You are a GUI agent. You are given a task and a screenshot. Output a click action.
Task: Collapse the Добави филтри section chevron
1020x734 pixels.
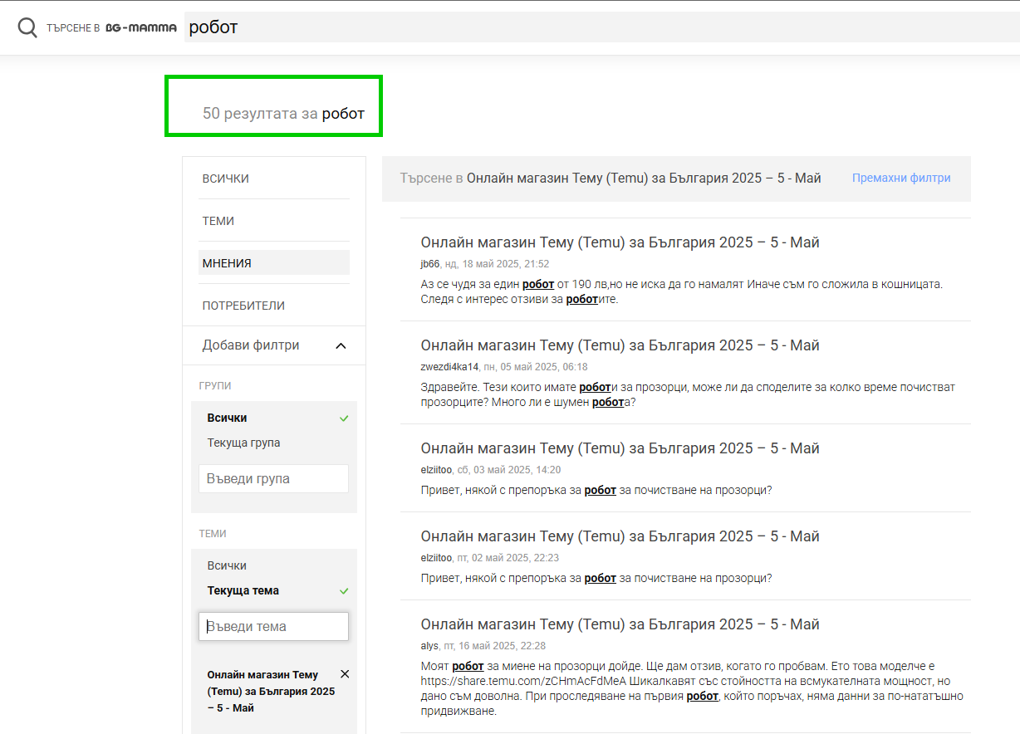(x=341, y=345)
